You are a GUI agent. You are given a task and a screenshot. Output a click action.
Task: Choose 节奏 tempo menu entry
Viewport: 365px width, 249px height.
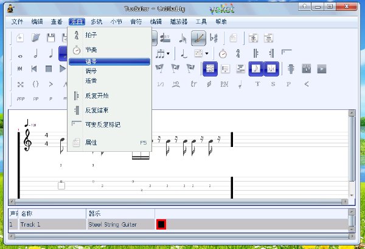click(109, 50)
